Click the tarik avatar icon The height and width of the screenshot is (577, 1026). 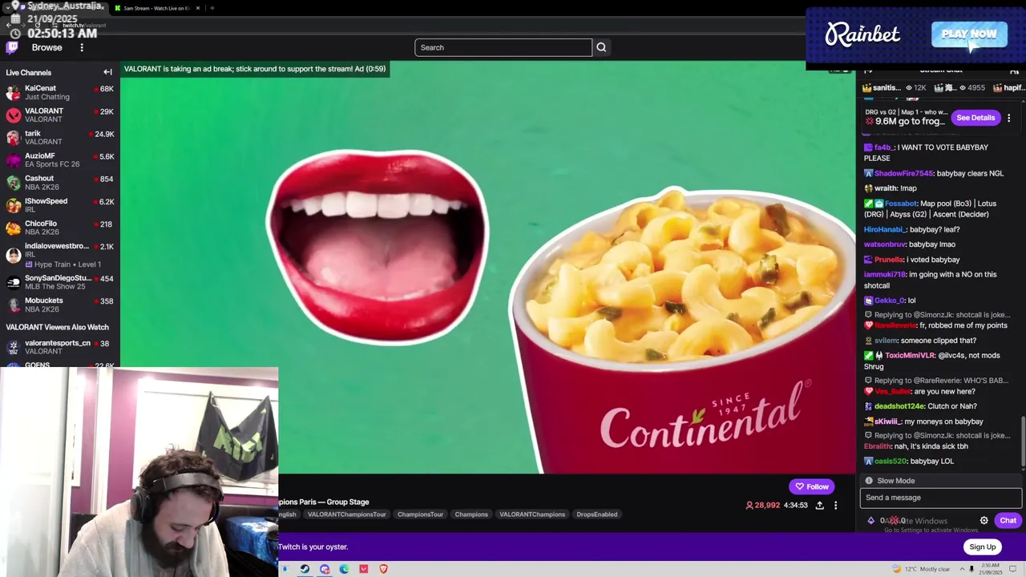coord(13,138)
